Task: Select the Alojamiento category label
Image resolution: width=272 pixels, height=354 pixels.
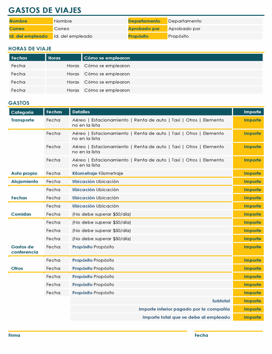Action: coord(25,181)
